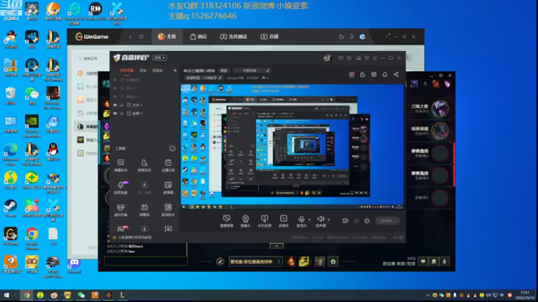
Task: Show hidden system tray icons
Action: pos(428,295)
